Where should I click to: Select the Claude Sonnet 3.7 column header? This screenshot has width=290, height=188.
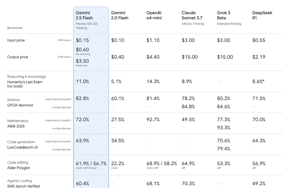[192, 15]
